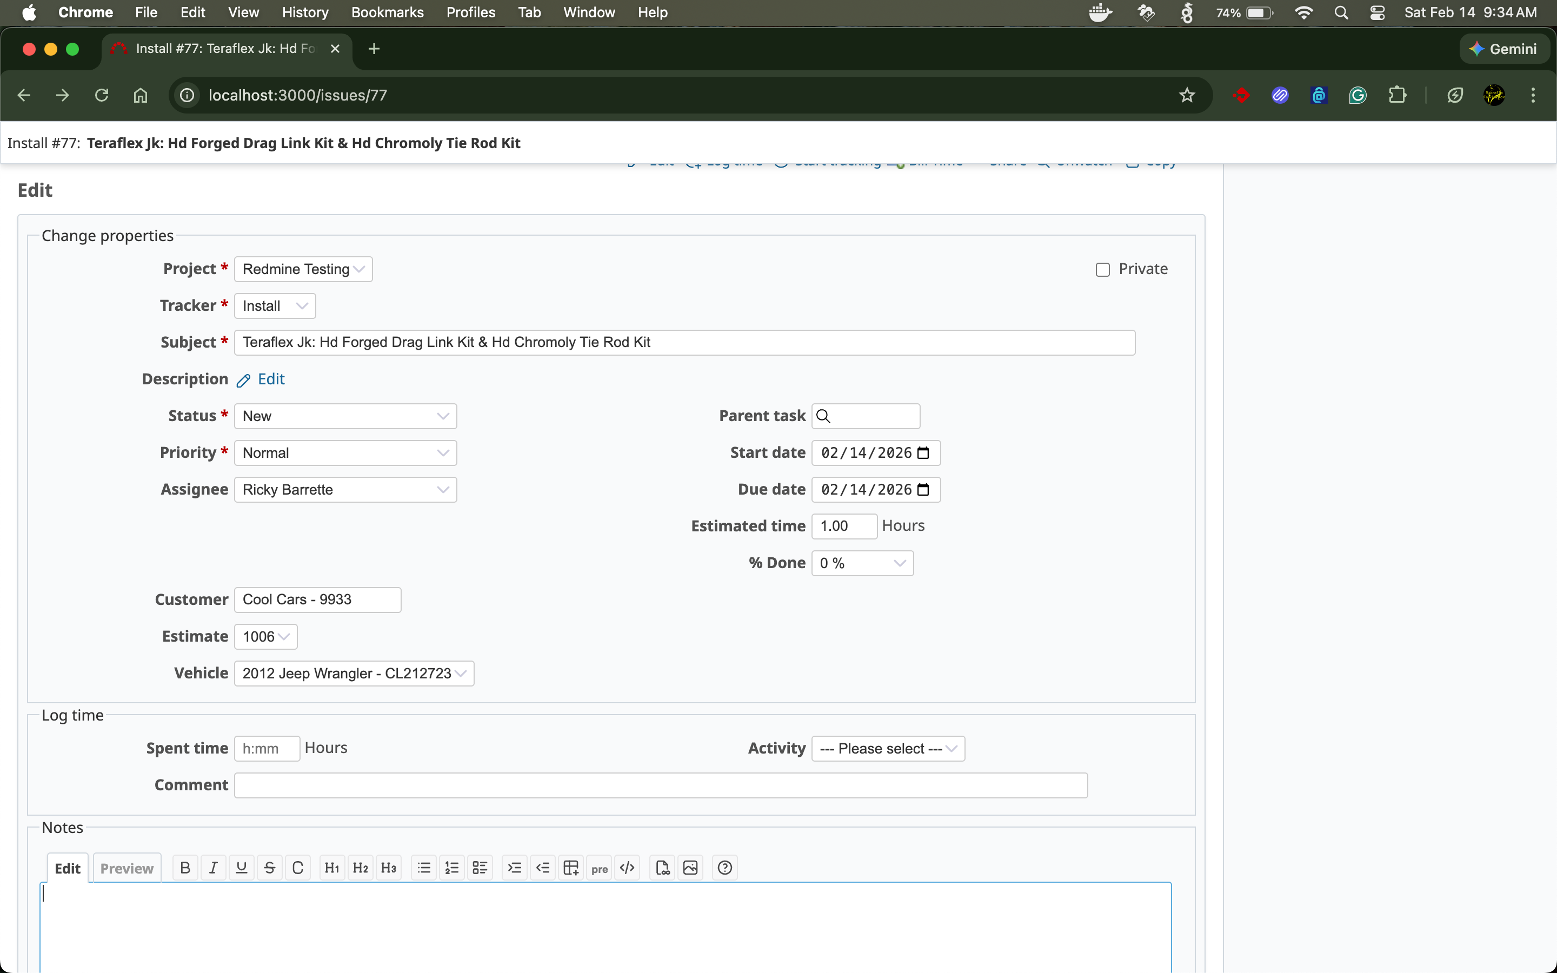Open text formatting help icon
This screenshot has height=973, width=1557.
[724, 868]
